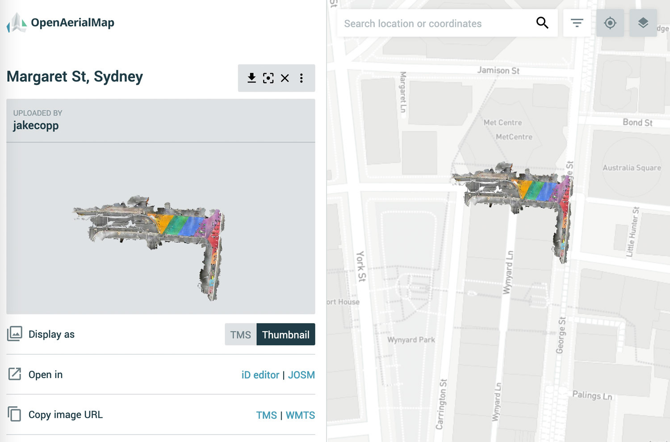This screenshot has height=442, width=670.
Task: Open the base layers switcher icon
Action: 643,23
